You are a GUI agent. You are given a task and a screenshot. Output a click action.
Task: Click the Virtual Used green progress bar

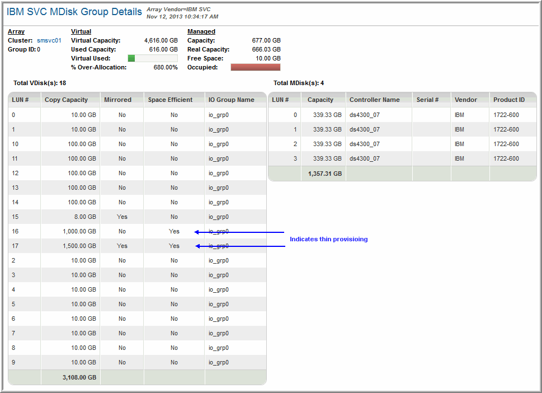tap(152, 58)
